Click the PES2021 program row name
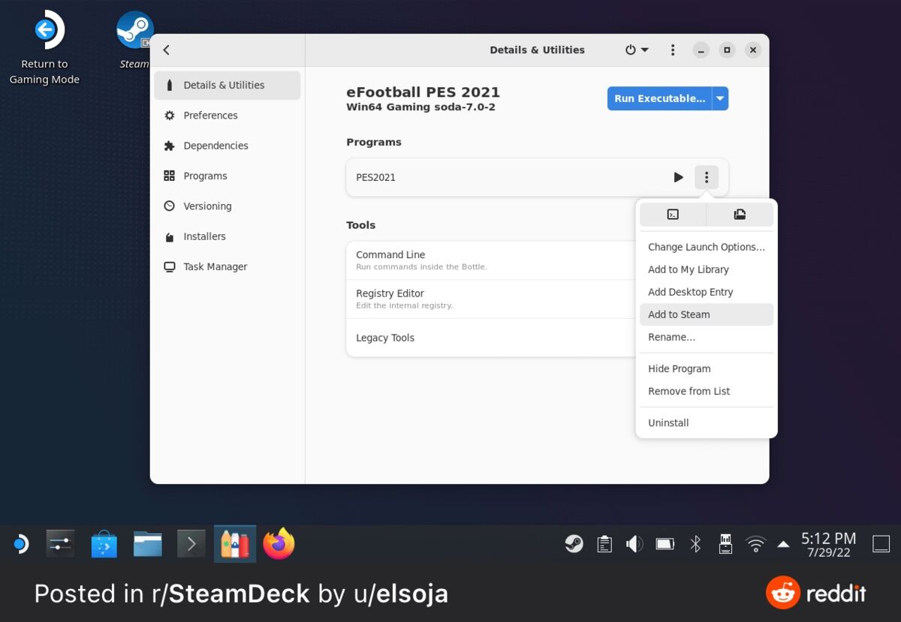 pyautogui.click(x=375, y=177)
